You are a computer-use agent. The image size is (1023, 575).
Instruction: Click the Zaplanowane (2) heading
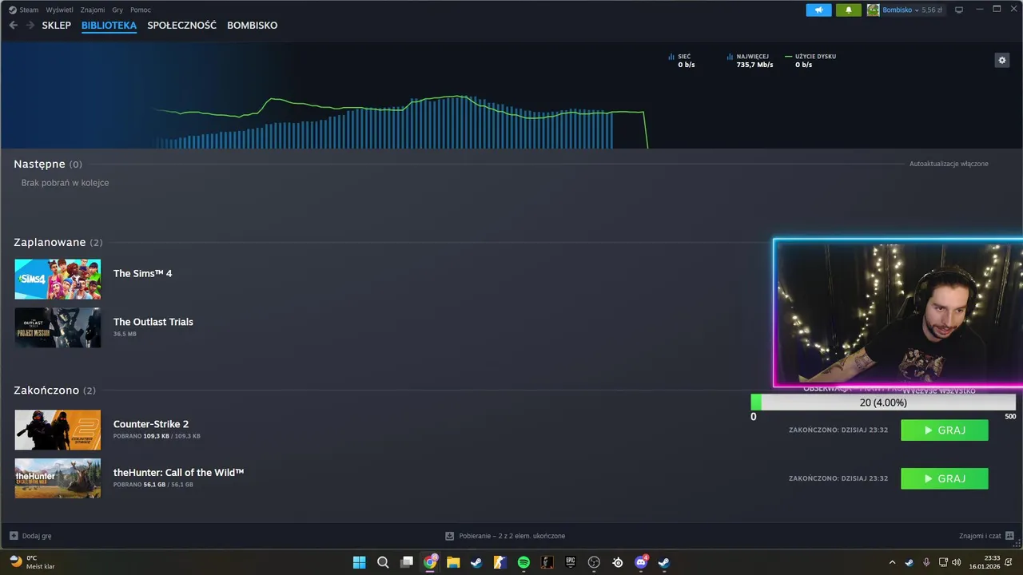[x=58, y=242]
